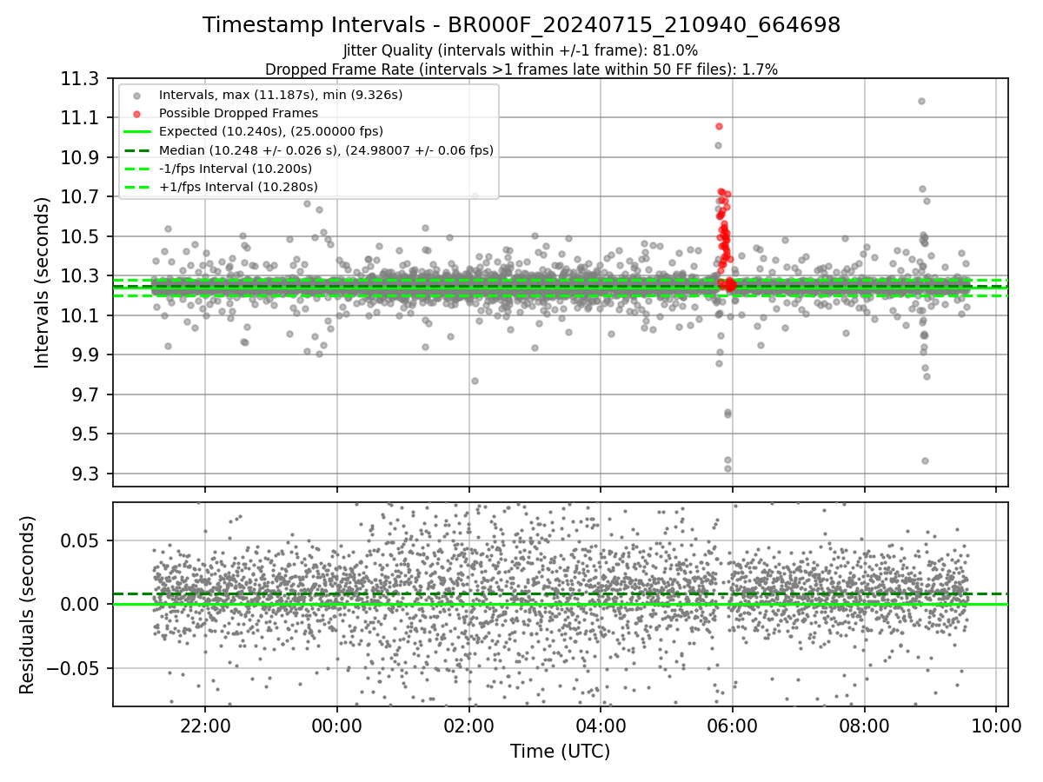The height and width of the screenshot is (782, 1043).
Task: Click the 0.05 tick label on residuals axis
Action: coord(80,540)
